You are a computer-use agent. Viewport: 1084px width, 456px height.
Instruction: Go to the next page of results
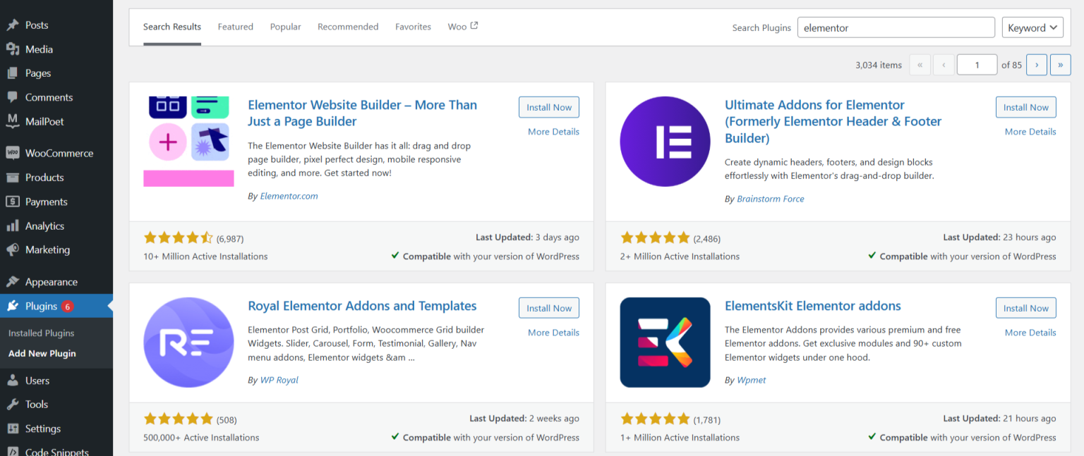click(x=1036, y=64)
